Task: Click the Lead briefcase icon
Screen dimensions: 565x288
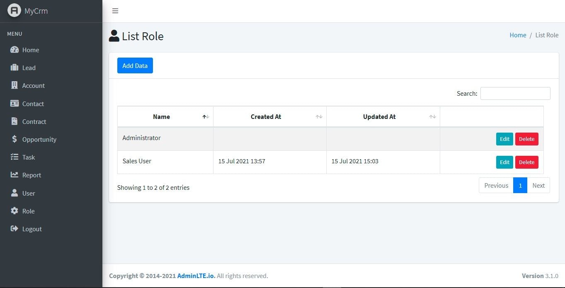Action: [15, 68]
